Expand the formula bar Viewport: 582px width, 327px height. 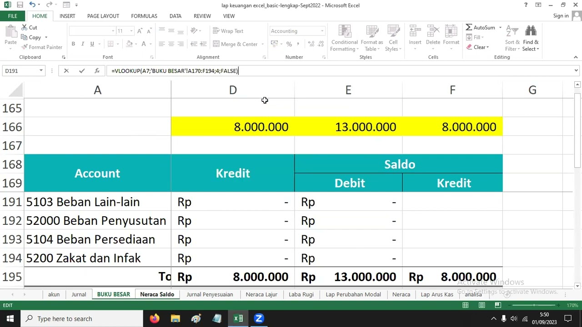(576, 70)
